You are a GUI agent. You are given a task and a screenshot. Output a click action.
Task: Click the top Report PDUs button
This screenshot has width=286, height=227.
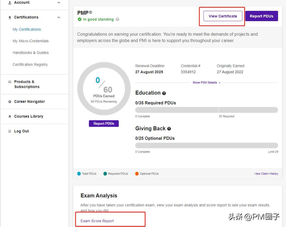[x=261, y=16]
